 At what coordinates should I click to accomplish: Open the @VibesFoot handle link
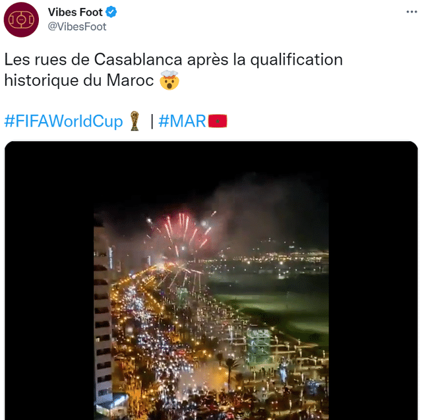[77, 26]
